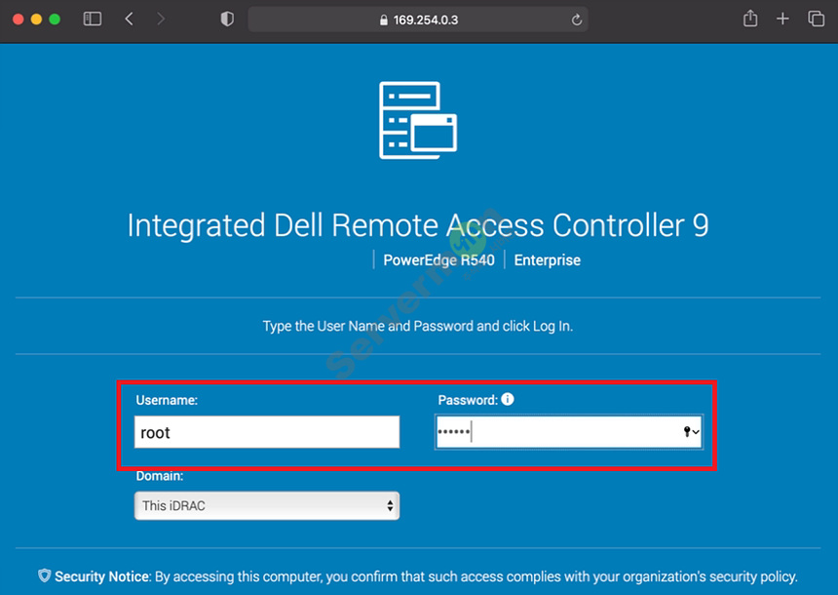Click the Username: label
The height and width of the screenshot is (595, 838).
pyautogui.click(x=167, y=400)
